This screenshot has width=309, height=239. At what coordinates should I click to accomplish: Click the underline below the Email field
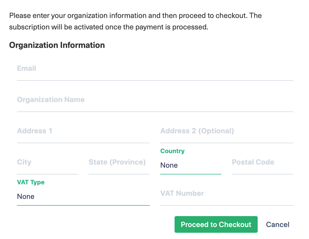tap(155, 80)
